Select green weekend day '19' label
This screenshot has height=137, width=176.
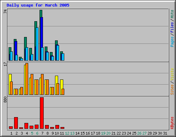(103, 133)
